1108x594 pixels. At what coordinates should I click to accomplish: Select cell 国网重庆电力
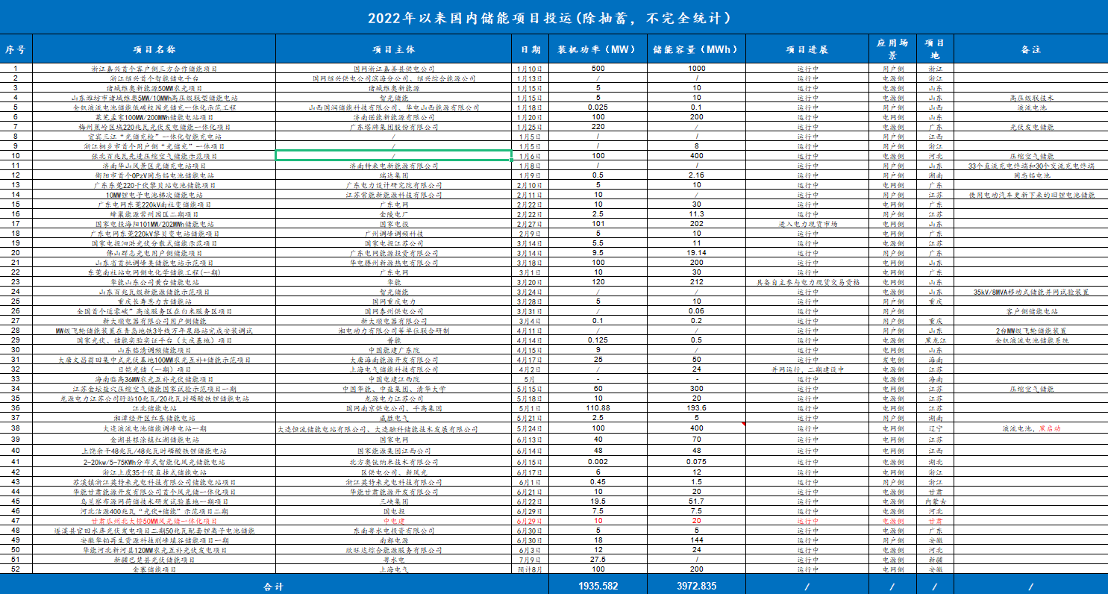[394, 301]
